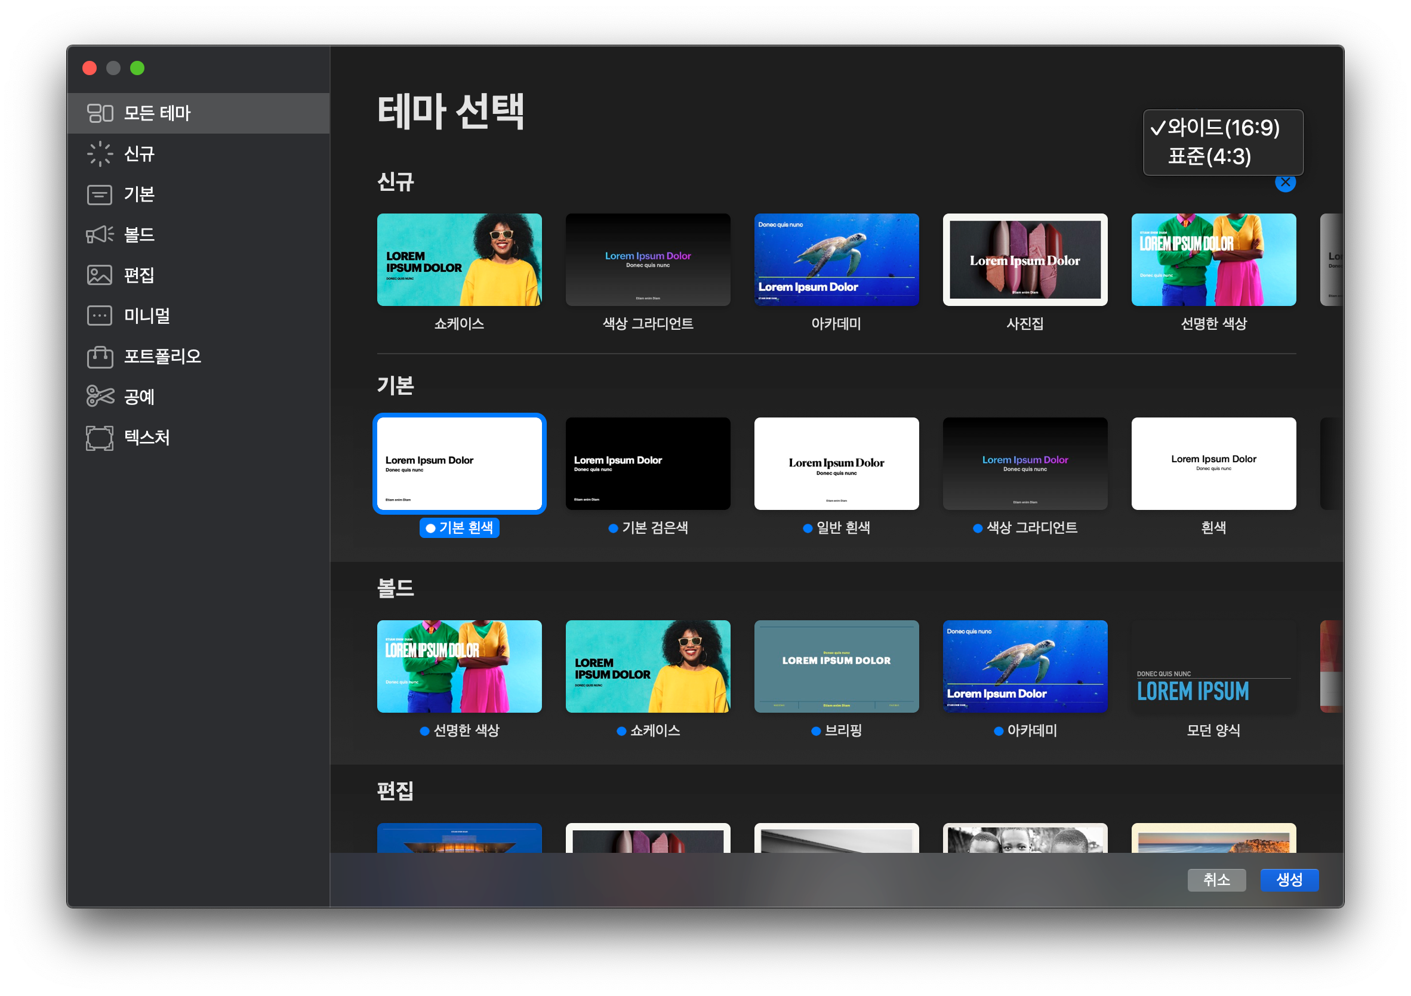Select the 기본 검은색 theme radio label
Viewport: 1411px width, 996px height.
point(654,527)
